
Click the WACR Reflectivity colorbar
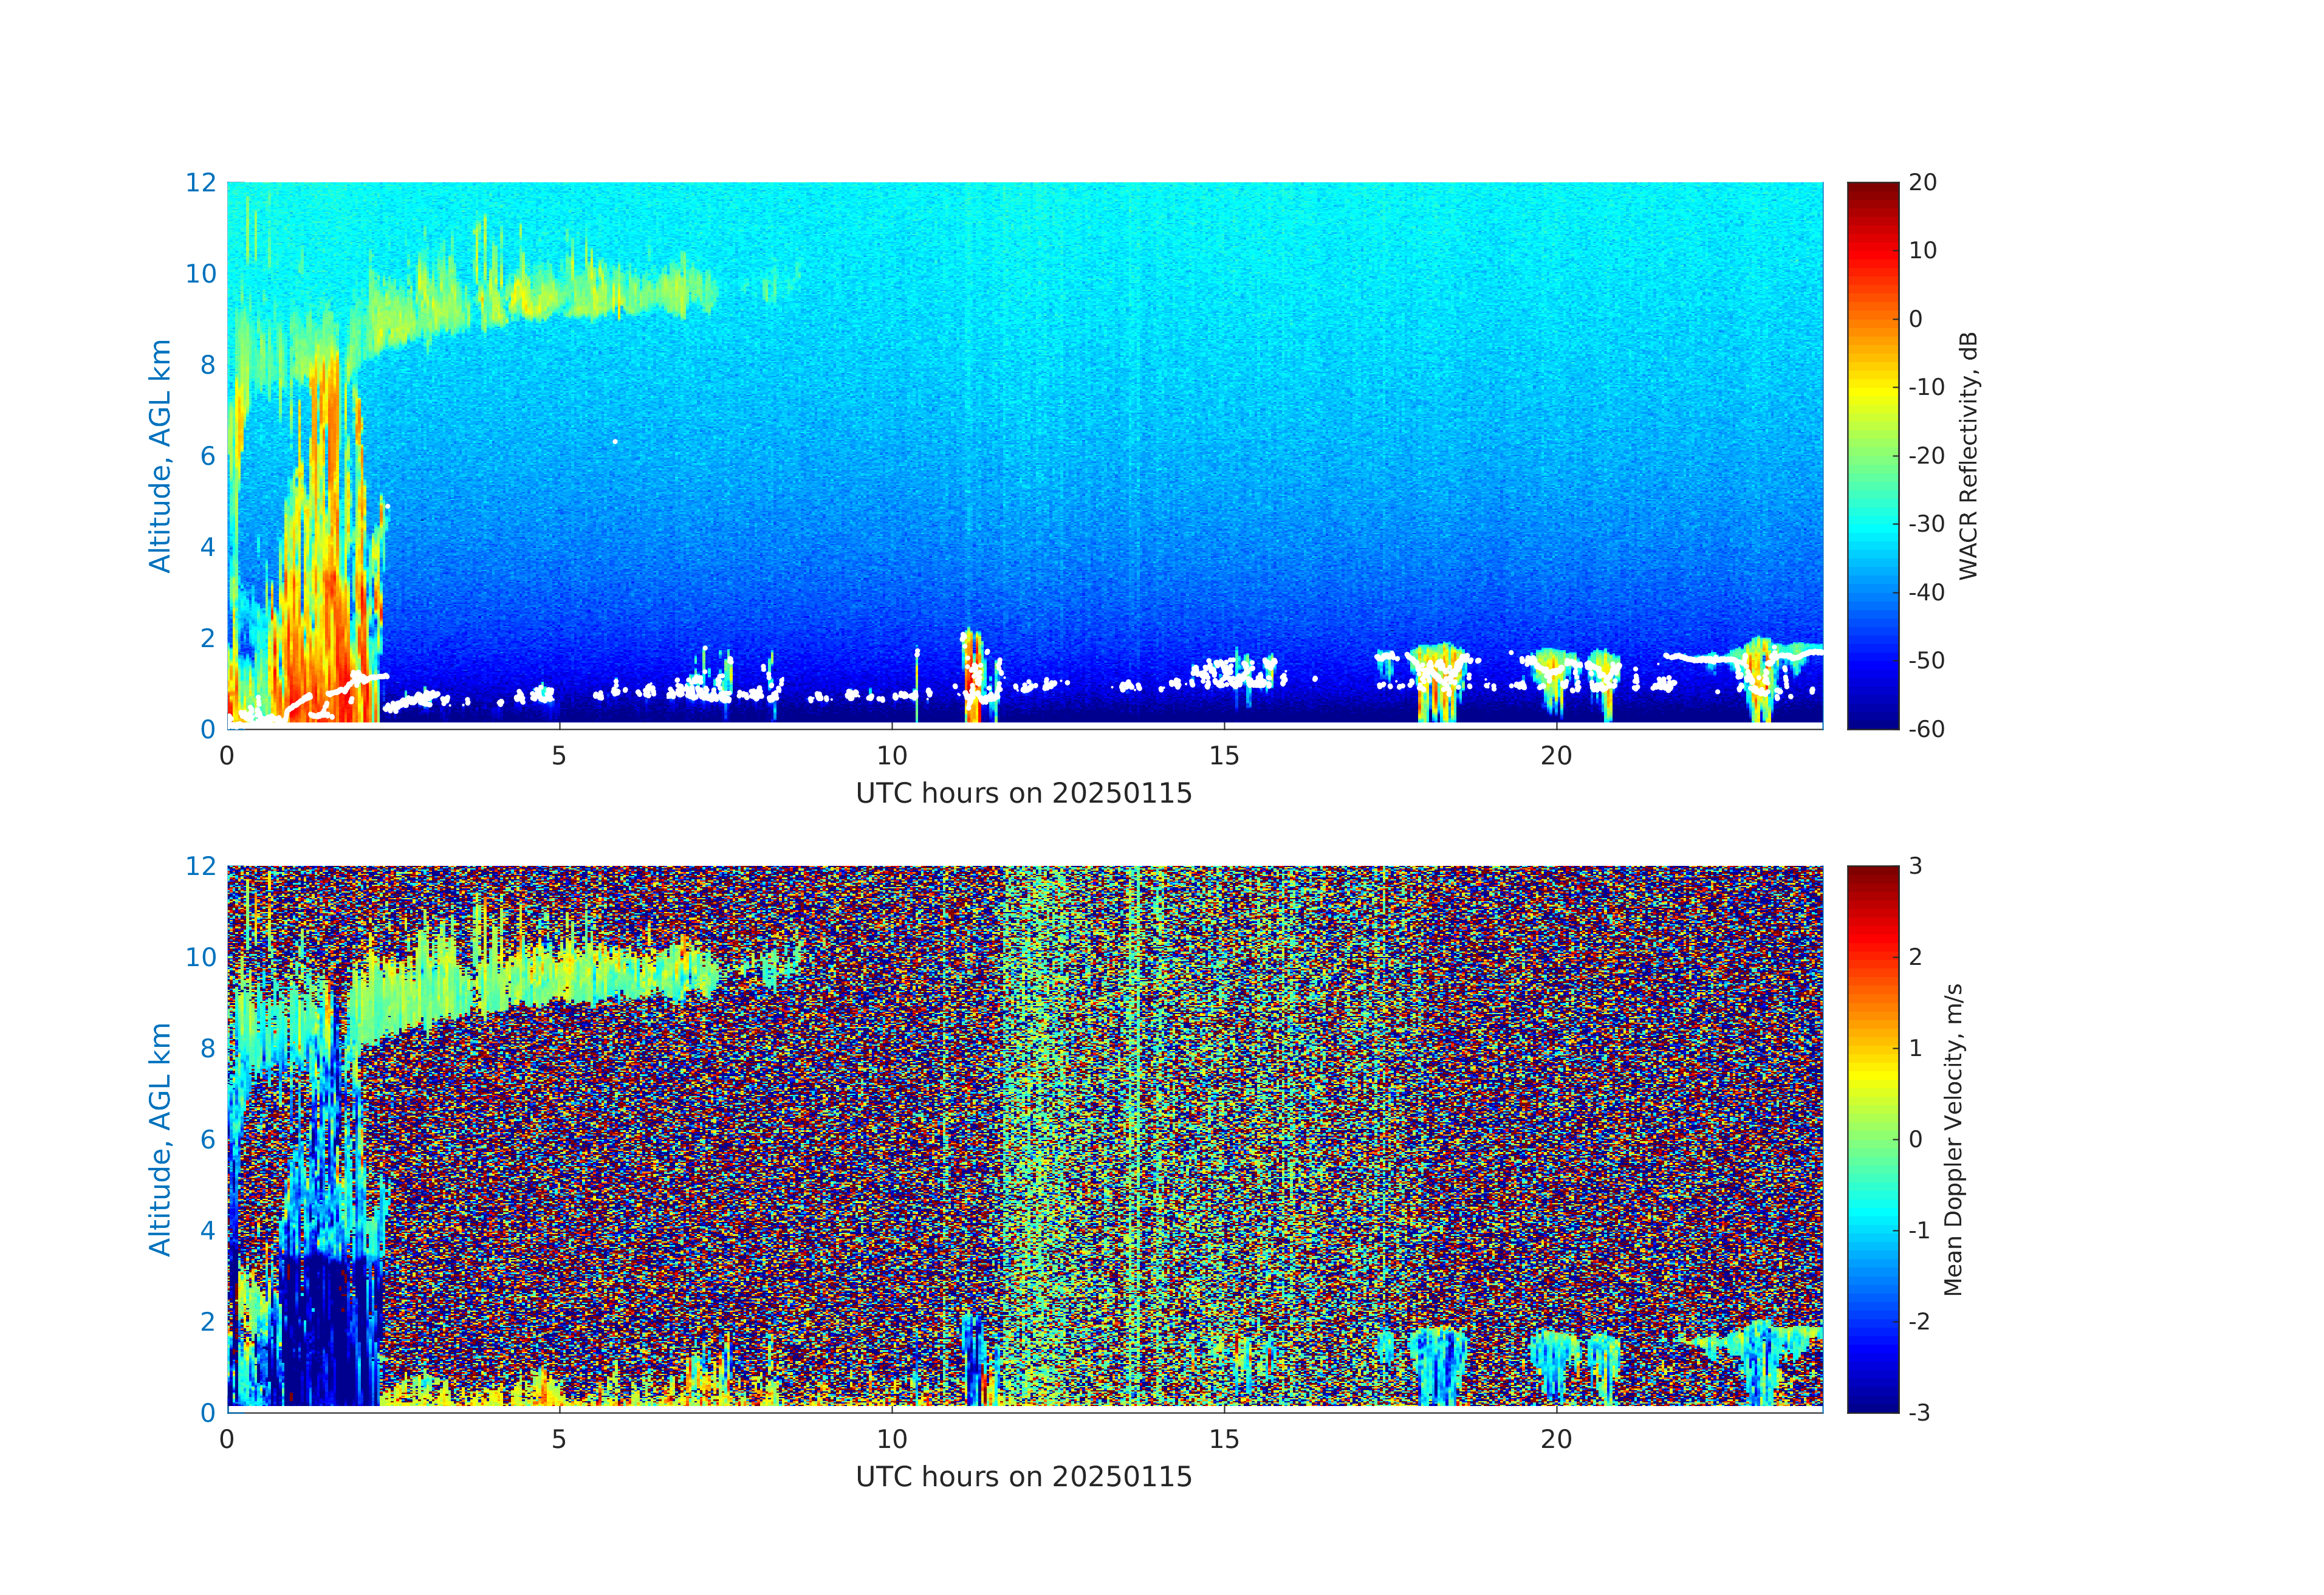point(1872,455)
